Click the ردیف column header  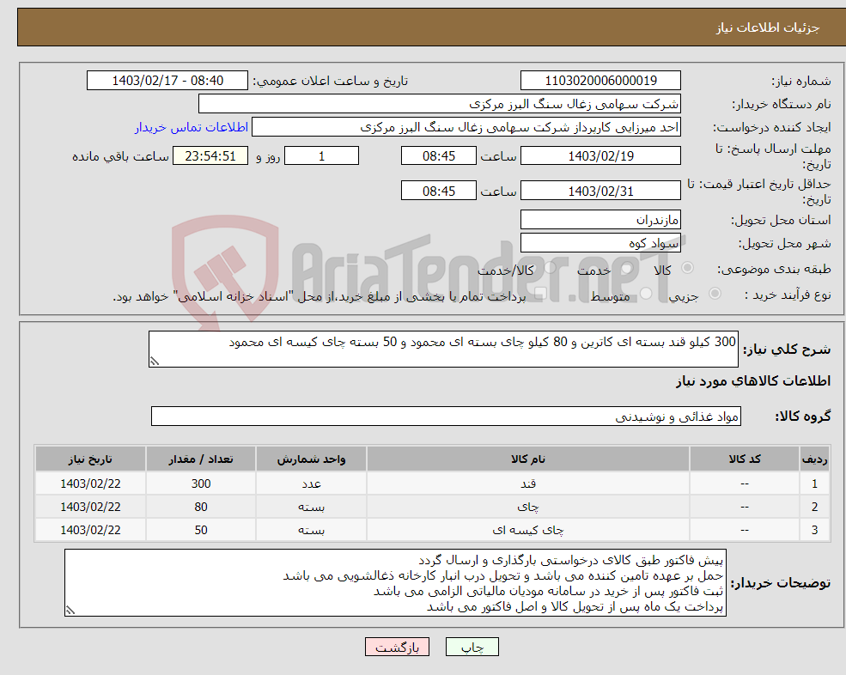(x=815, y=459)
